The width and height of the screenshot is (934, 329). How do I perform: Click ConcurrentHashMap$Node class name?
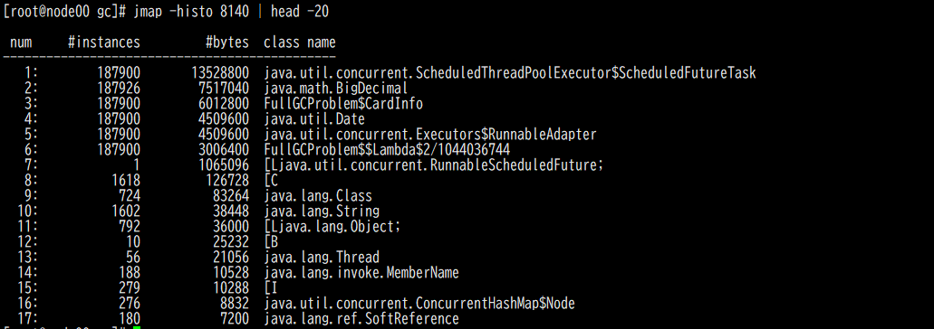pyautogui.click(x=419, y=304)
